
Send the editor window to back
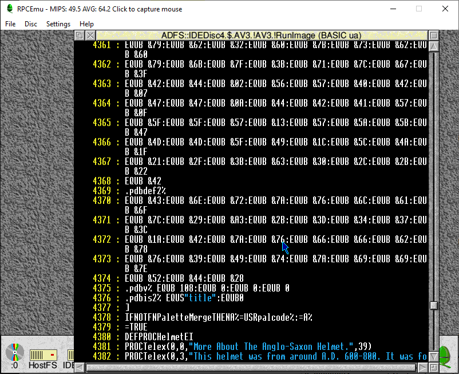point(80,36)
